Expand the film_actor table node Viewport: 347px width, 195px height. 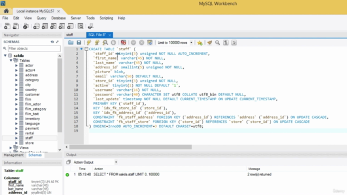[x=16, y=104]
